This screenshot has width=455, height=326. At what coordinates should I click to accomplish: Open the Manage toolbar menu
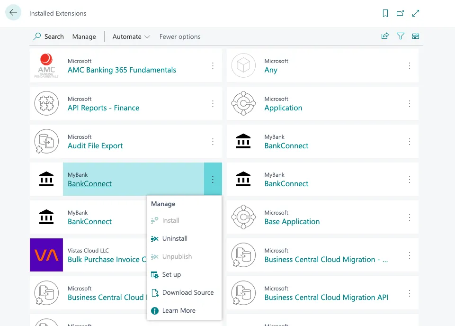click(84, 36)
